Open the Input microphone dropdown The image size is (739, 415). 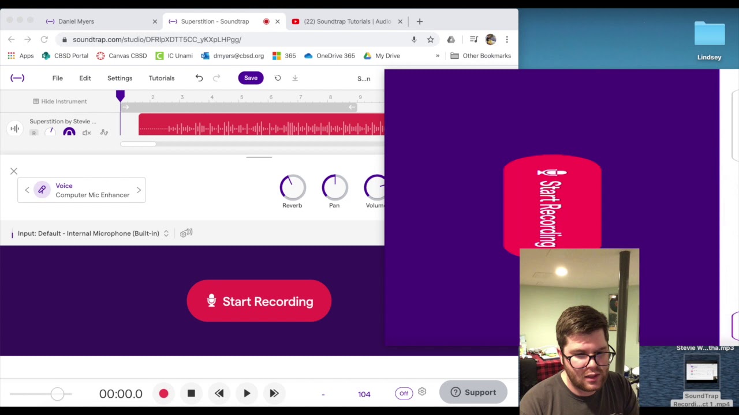pyautogui.click(x=93, y=233)
